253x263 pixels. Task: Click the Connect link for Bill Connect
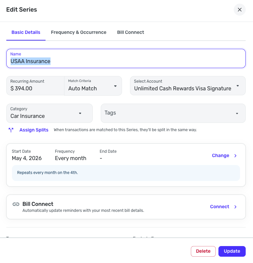[219, 207]
